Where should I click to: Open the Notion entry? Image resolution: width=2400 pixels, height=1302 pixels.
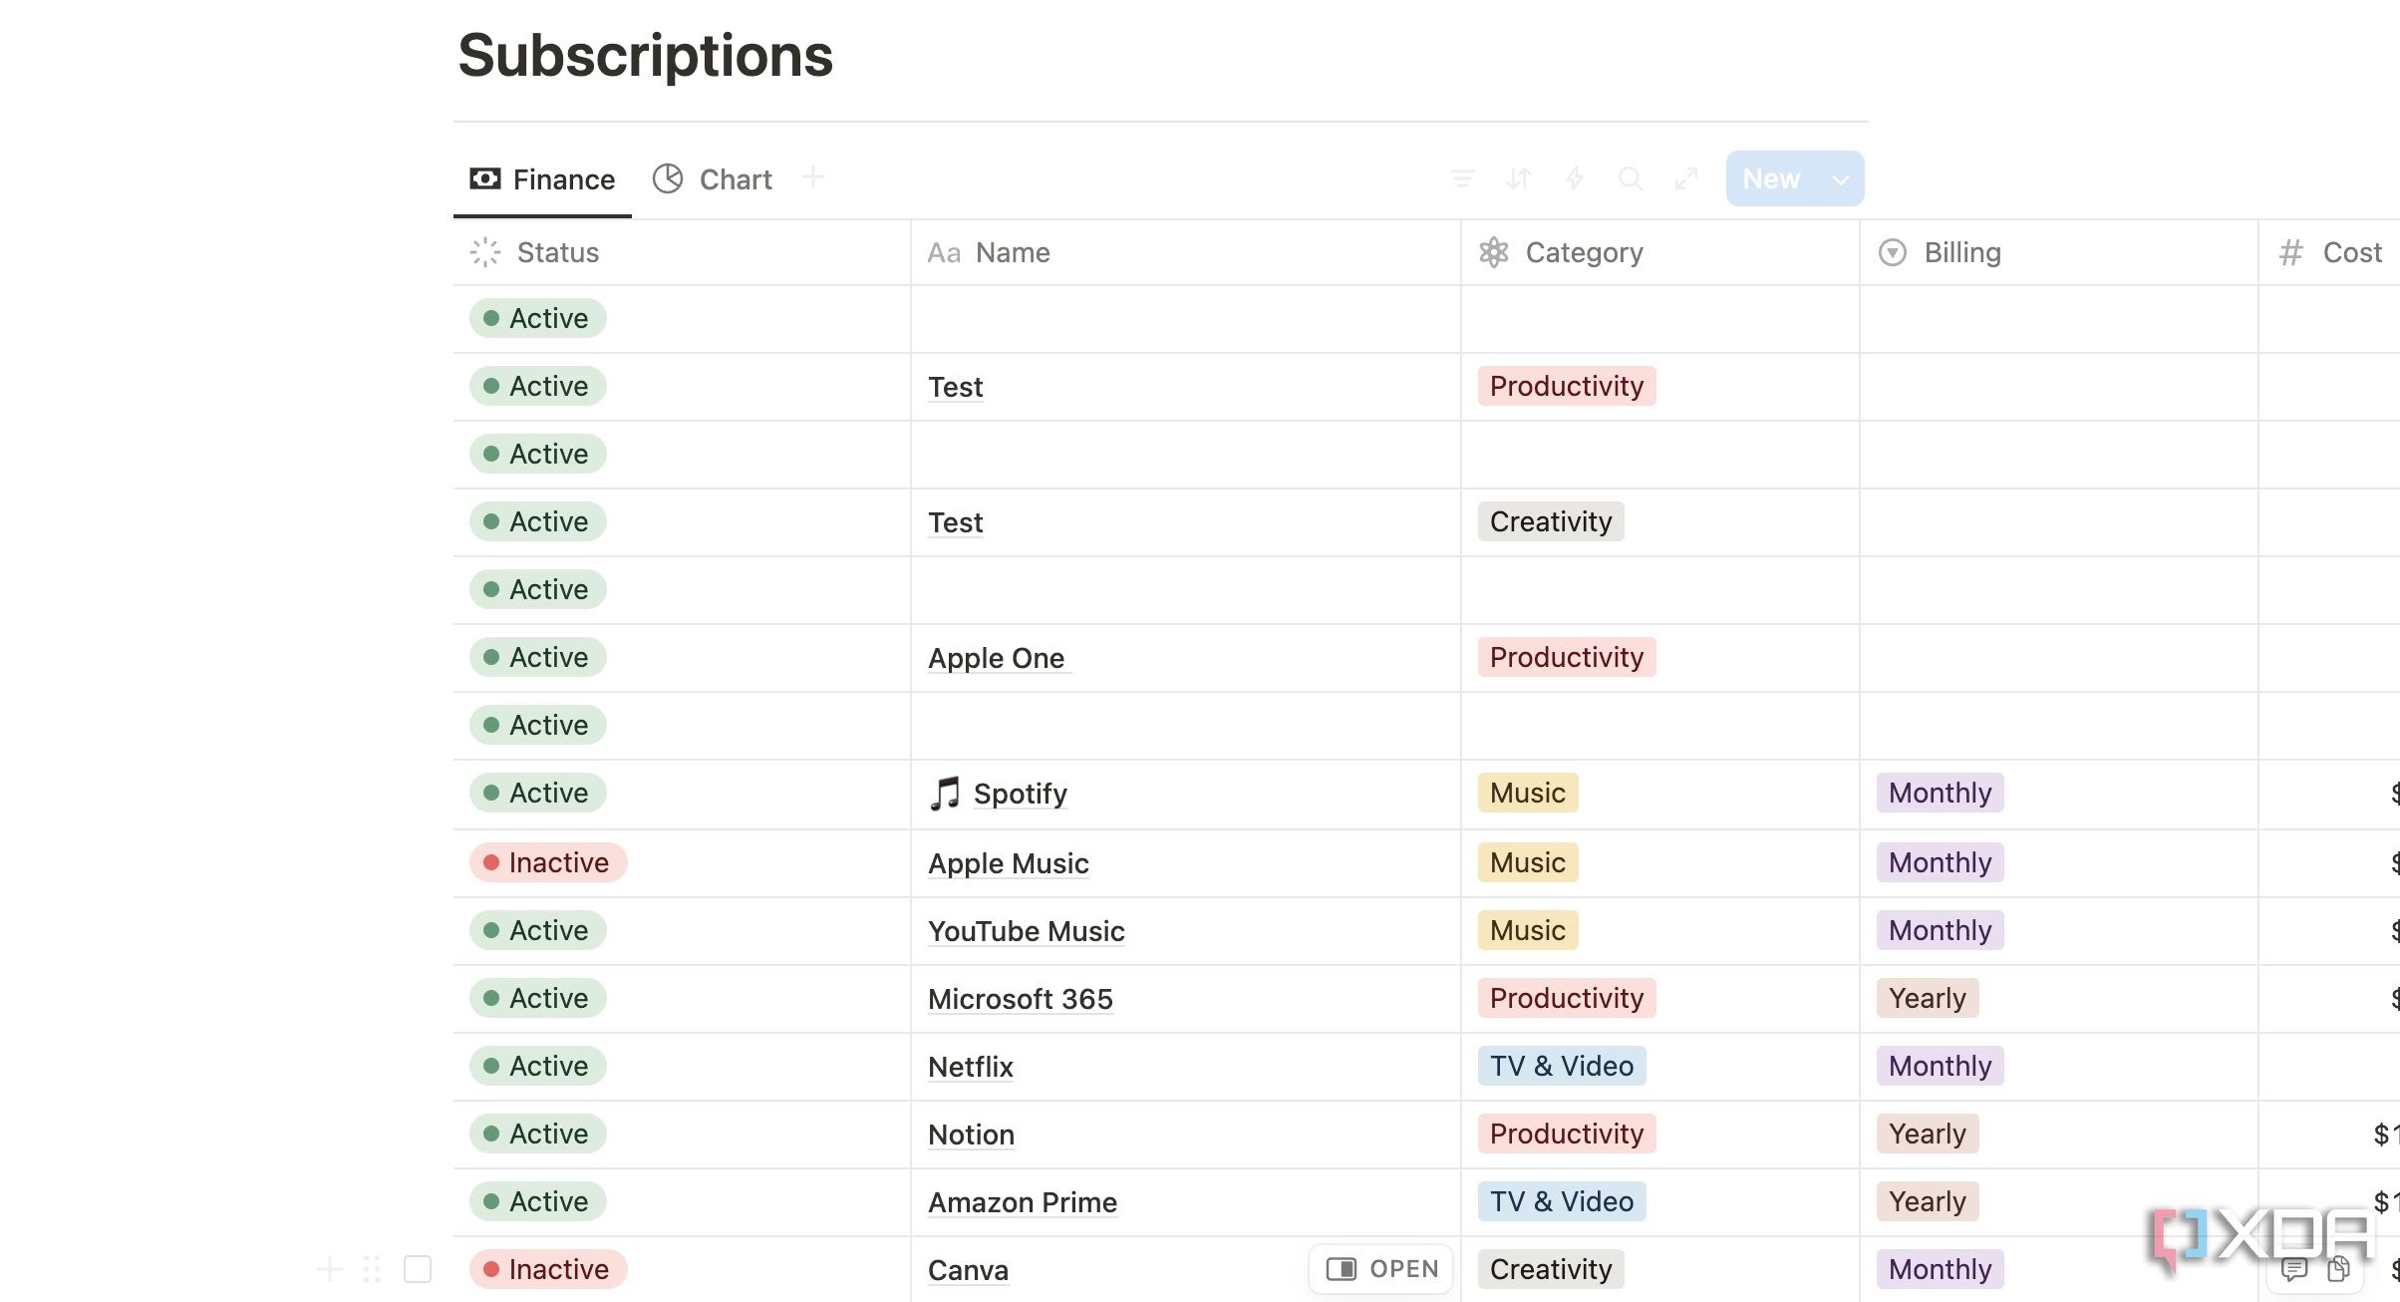tap(971, 1135)
